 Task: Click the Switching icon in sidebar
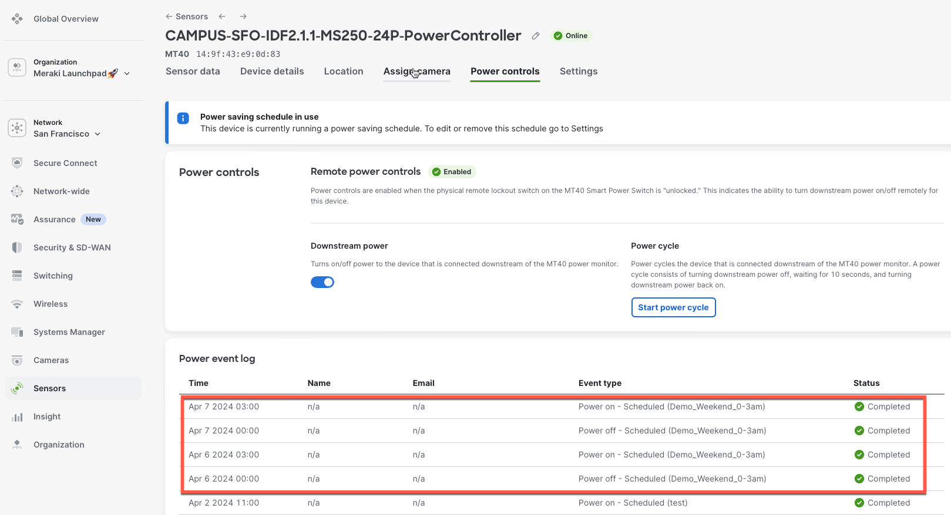pos(17,276)
